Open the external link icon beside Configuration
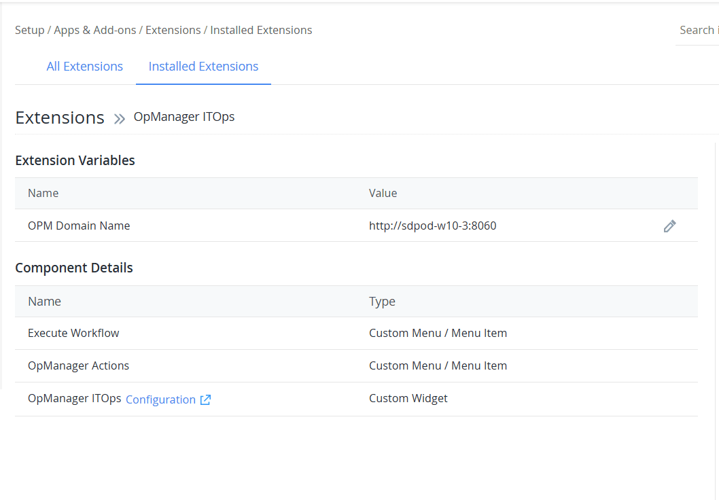Viewport: 719px width, 500px height. [205, 399]
